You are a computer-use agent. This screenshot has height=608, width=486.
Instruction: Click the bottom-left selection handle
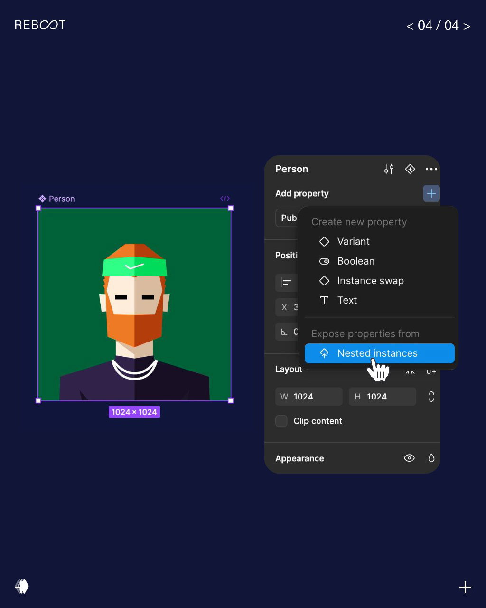(x=38, y=400)
